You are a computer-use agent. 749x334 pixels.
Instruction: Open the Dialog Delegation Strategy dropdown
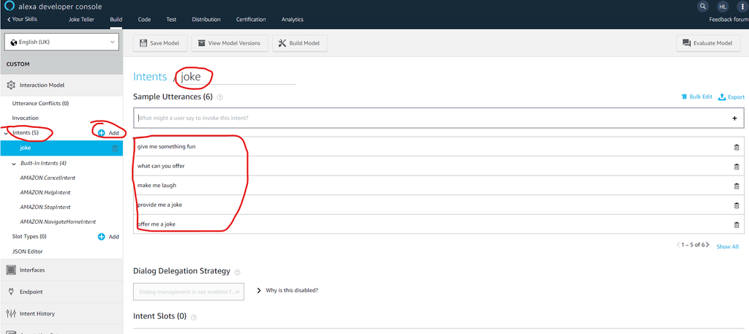[189, 291]
